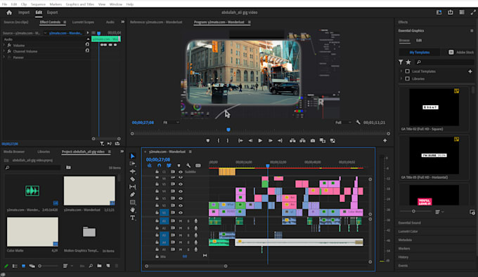478x277 pixels.
Task: Open the Fit zoom level dropdown
Action: 171,123
